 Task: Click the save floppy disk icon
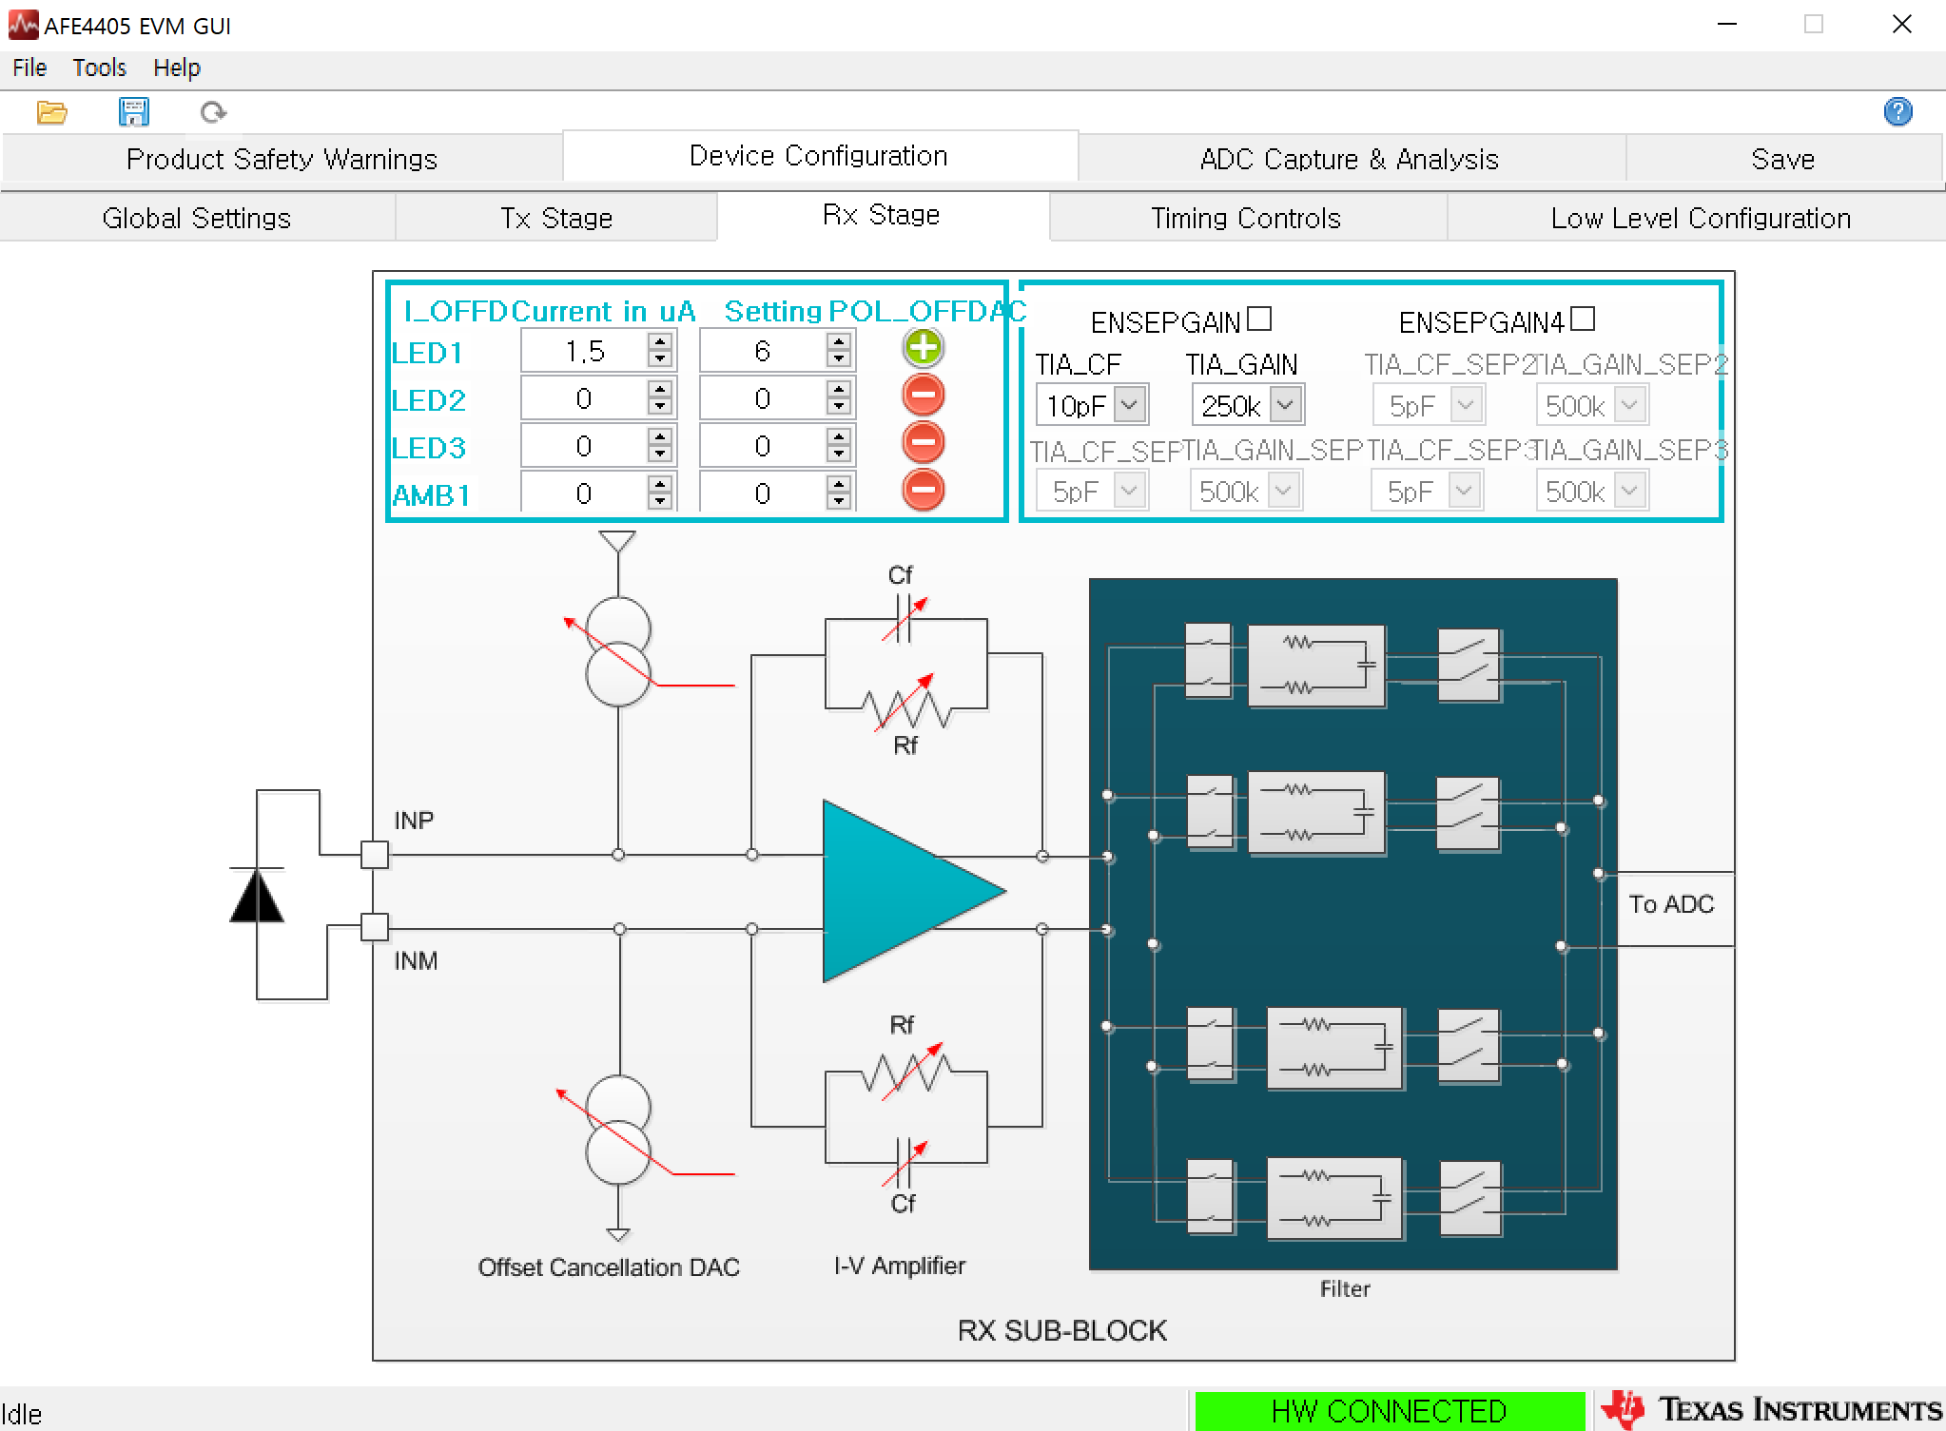(133, 112)
